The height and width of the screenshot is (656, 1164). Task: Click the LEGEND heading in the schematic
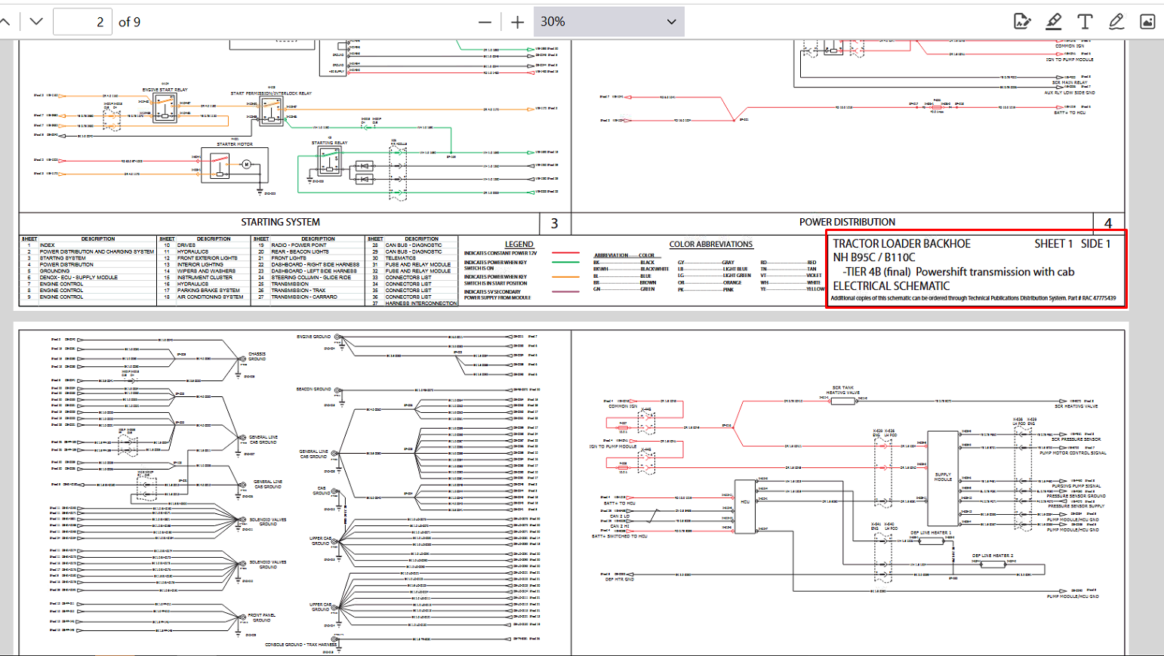coord(519,244)
